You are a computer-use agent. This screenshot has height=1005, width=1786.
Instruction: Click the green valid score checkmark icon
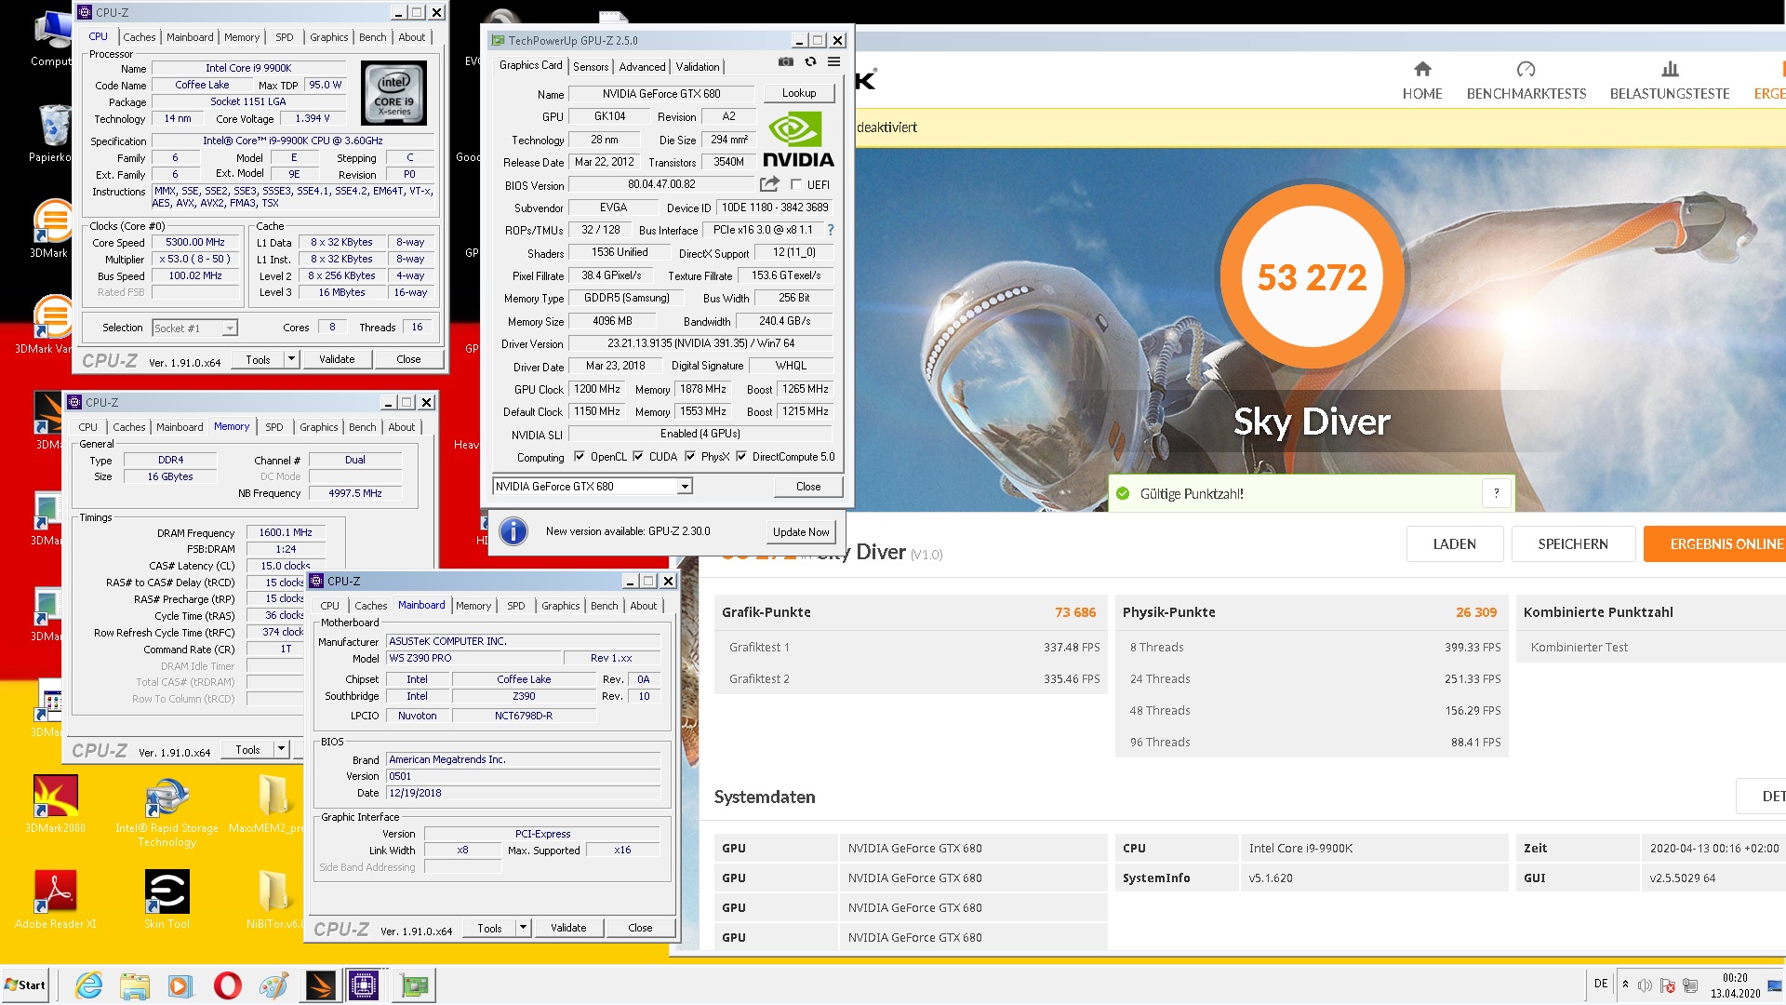click(1123, 494)
